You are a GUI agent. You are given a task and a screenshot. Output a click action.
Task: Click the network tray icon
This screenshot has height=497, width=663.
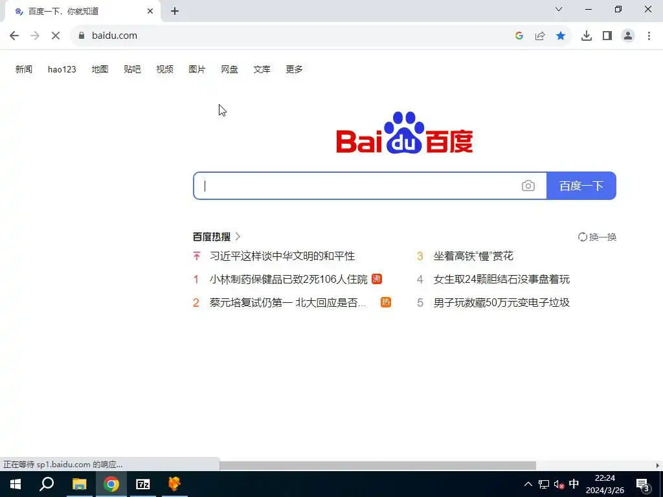coord(544,484)
